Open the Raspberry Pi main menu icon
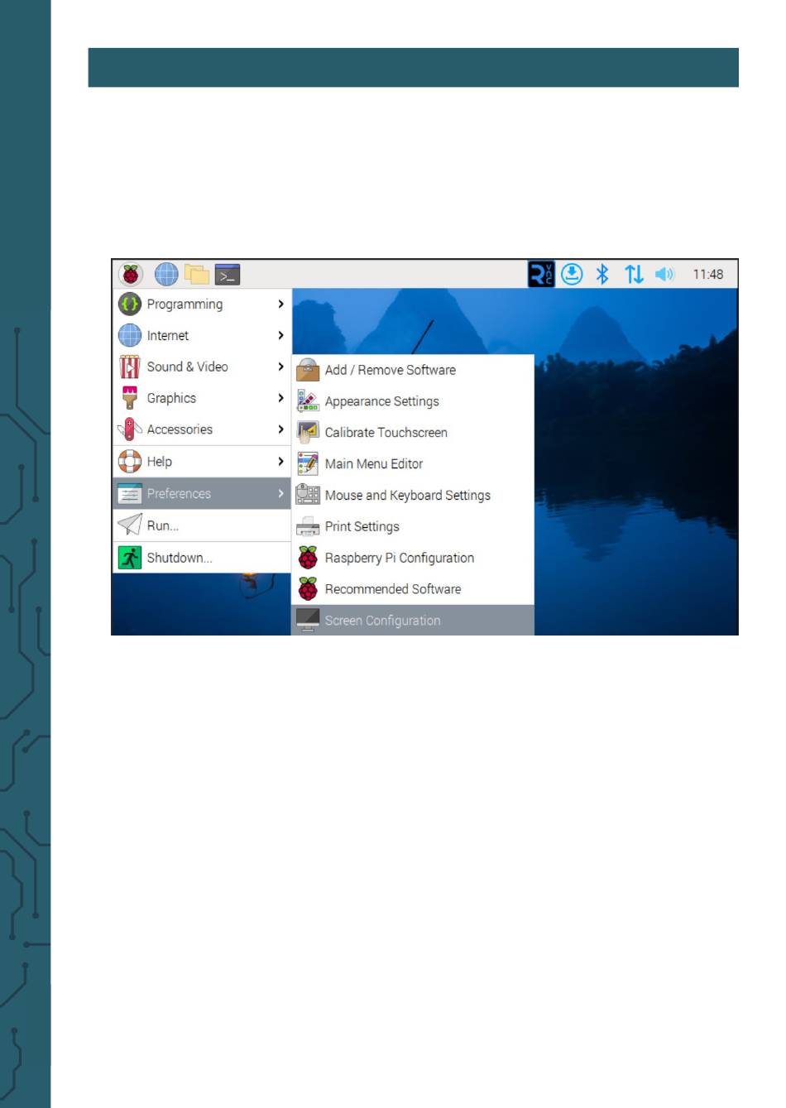 (131, 274)
